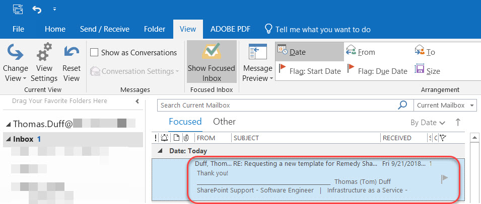
Task: Open the By Date sort dropdown
Action: [x=428, y=123]
